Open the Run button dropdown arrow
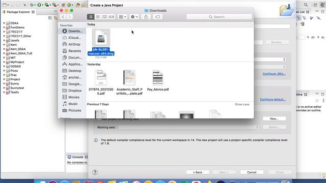 (x=42, y=5)
